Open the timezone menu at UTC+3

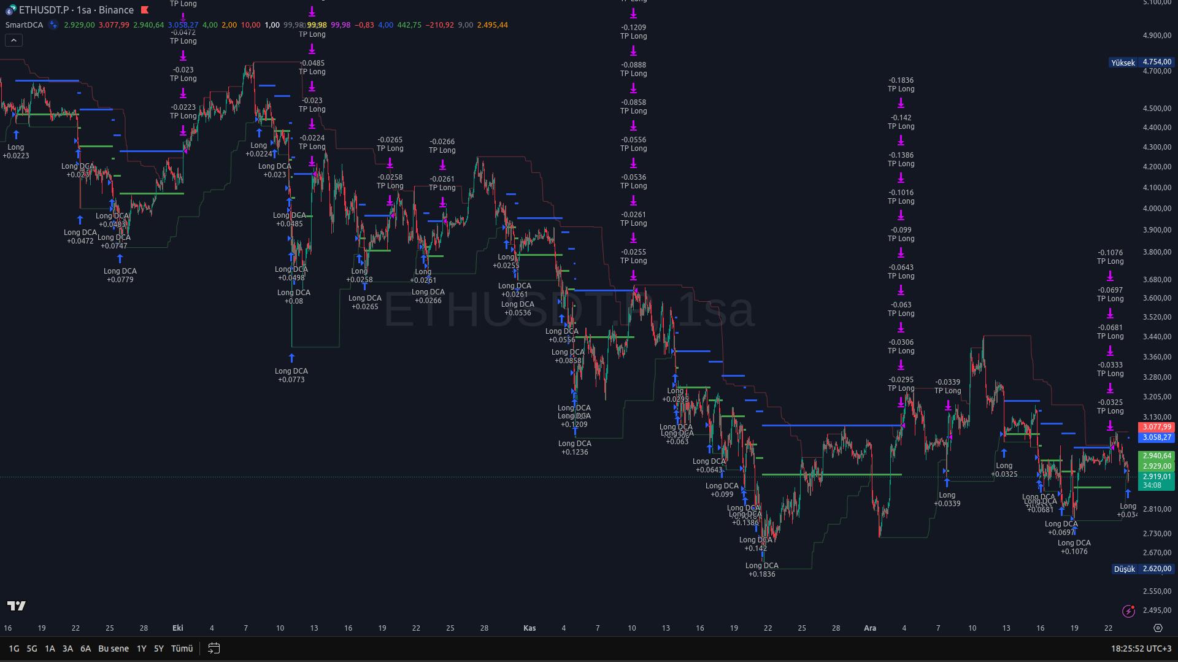coord(1141,648)
